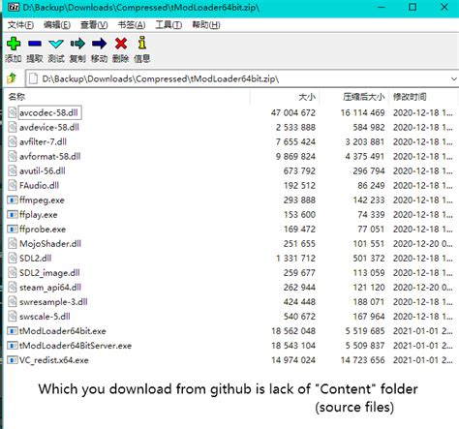The width and height of the screenshot is (459, 429).
Task: Select the ffmpeg.exe file name
Action: coord(42,200)
